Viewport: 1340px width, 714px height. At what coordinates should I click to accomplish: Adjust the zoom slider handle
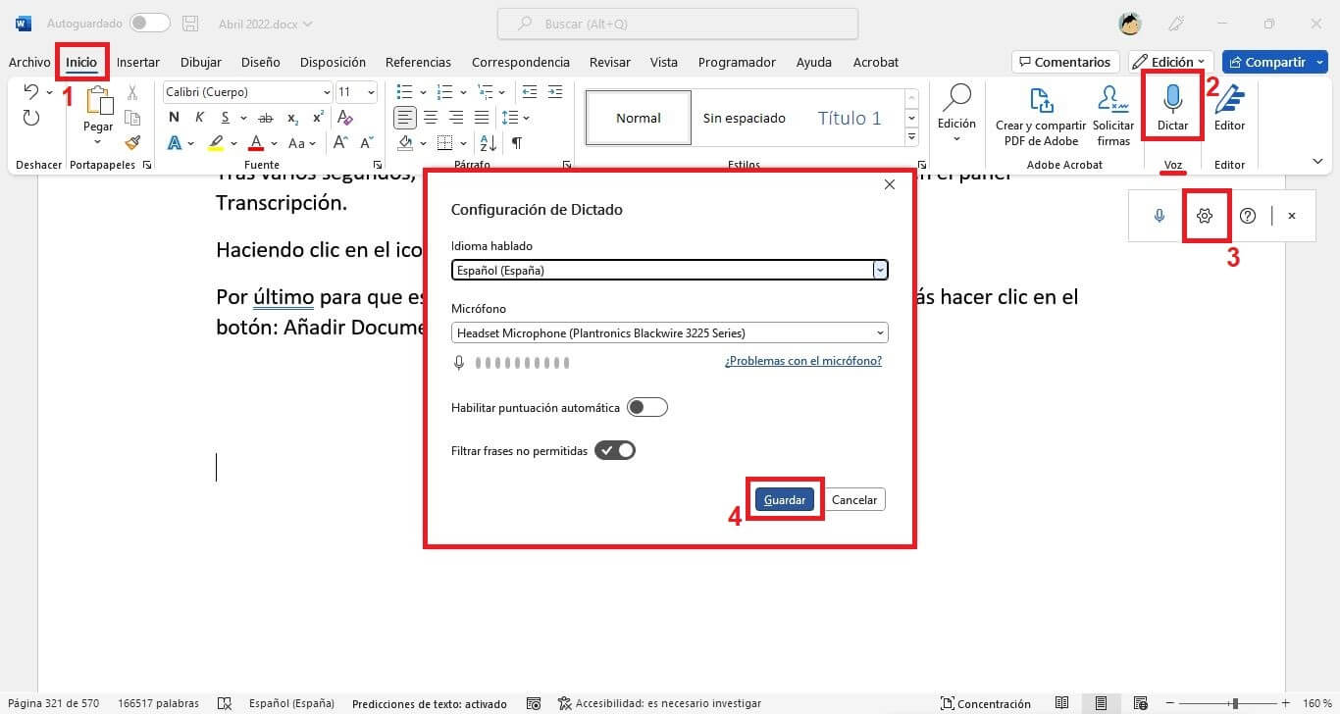tap(1235, 703)
